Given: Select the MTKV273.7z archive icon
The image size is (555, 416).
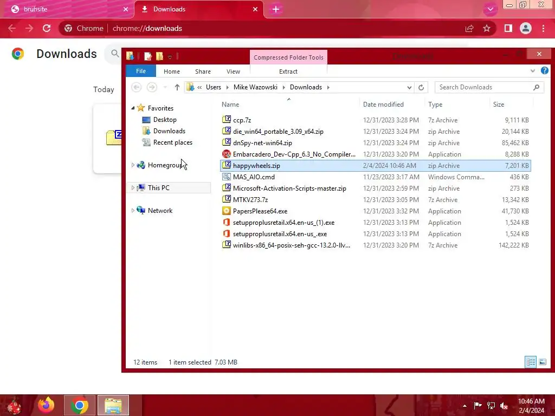Looking at the screenshot, I should (x=227, y=199).
